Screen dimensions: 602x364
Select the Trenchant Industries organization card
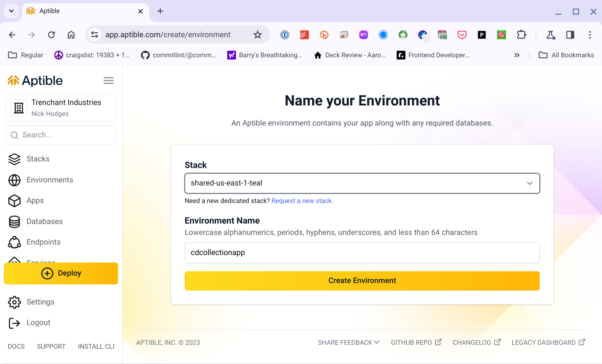point(61,108)
